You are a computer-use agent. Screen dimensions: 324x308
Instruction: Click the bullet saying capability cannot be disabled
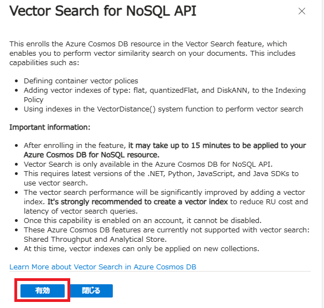click(x=143, y=221)
